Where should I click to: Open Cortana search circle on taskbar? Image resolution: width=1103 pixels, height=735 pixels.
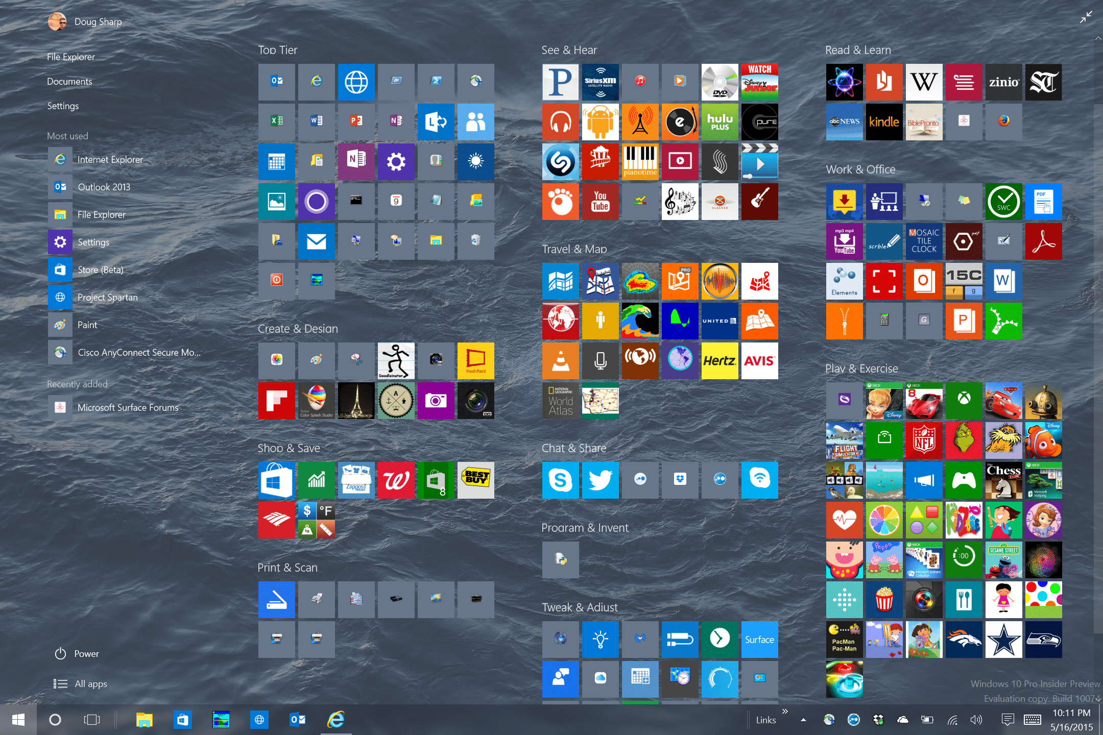coord(55,720)
